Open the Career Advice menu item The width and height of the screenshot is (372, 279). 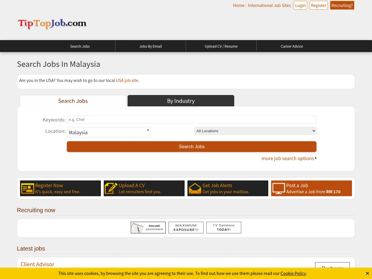tap(292, 46)
